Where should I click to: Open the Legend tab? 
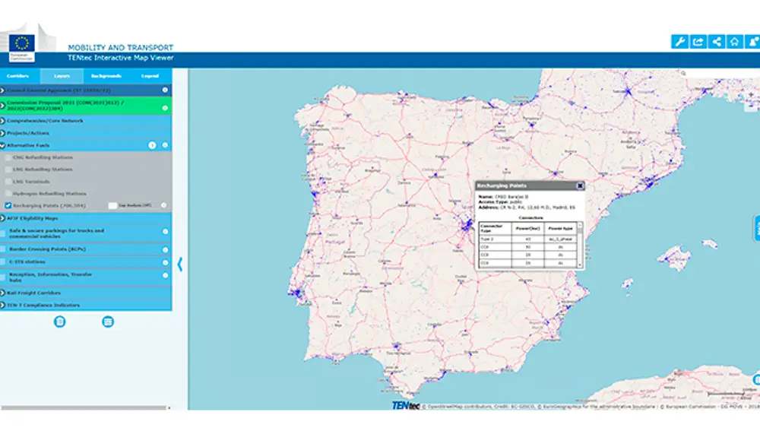click(150, 76)
